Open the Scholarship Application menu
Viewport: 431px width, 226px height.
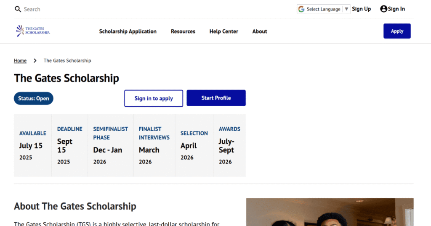[x=128, y=32]
